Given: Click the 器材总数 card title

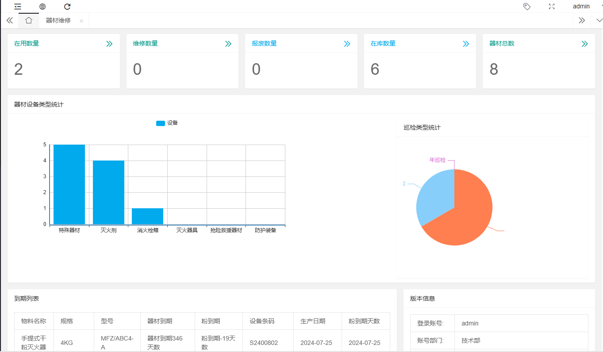Looking at the screenshot, I should point(502,43).
